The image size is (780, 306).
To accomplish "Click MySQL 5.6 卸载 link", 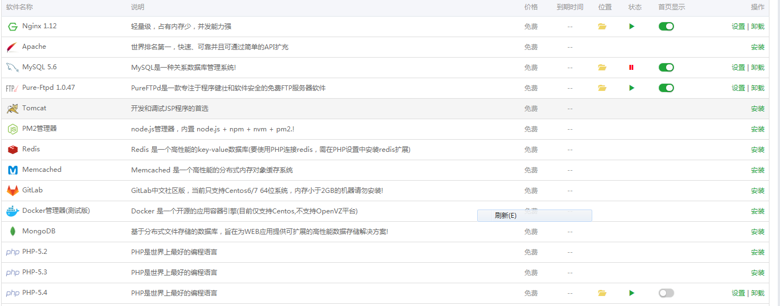I will point(758,68).
